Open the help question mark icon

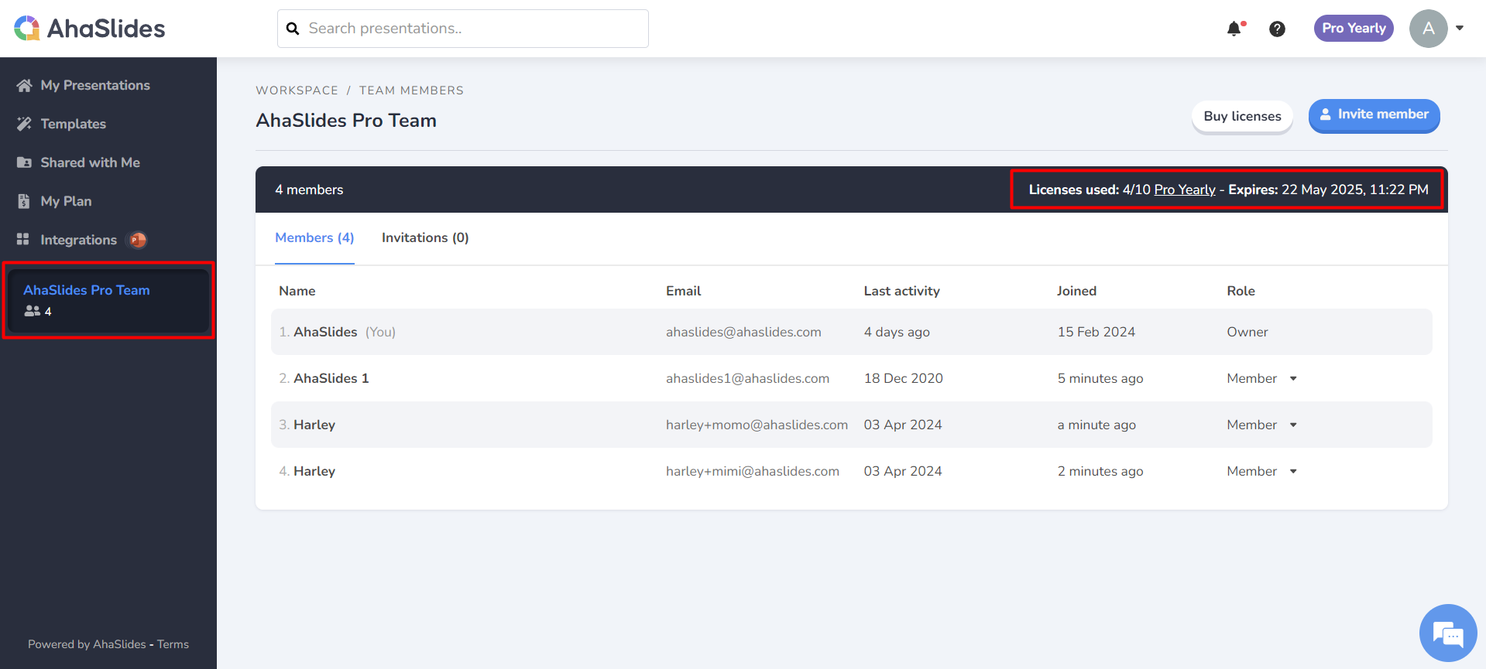(1277, 29)
